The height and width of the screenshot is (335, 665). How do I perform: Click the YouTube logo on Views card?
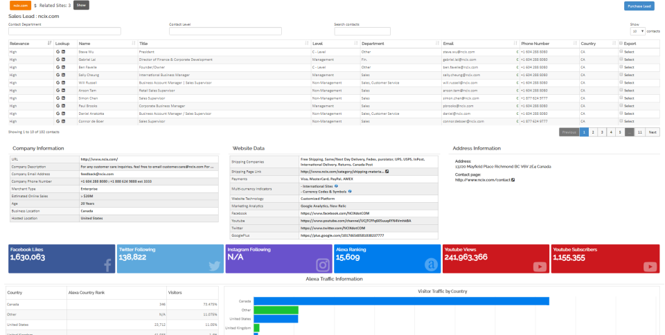pos(540,266)
